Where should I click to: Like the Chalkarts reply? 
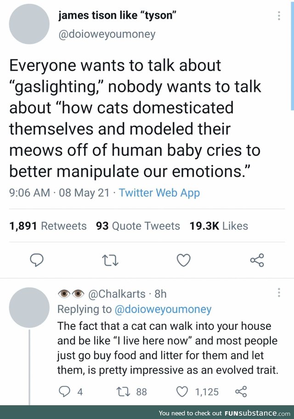point(183,391)
